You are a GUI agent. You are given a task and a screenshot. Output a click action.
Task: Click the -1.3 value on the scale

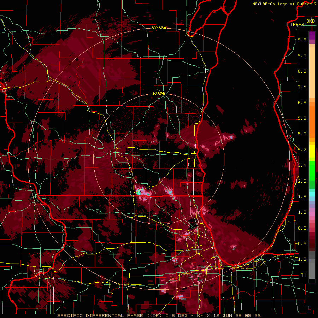click(301, 259)
